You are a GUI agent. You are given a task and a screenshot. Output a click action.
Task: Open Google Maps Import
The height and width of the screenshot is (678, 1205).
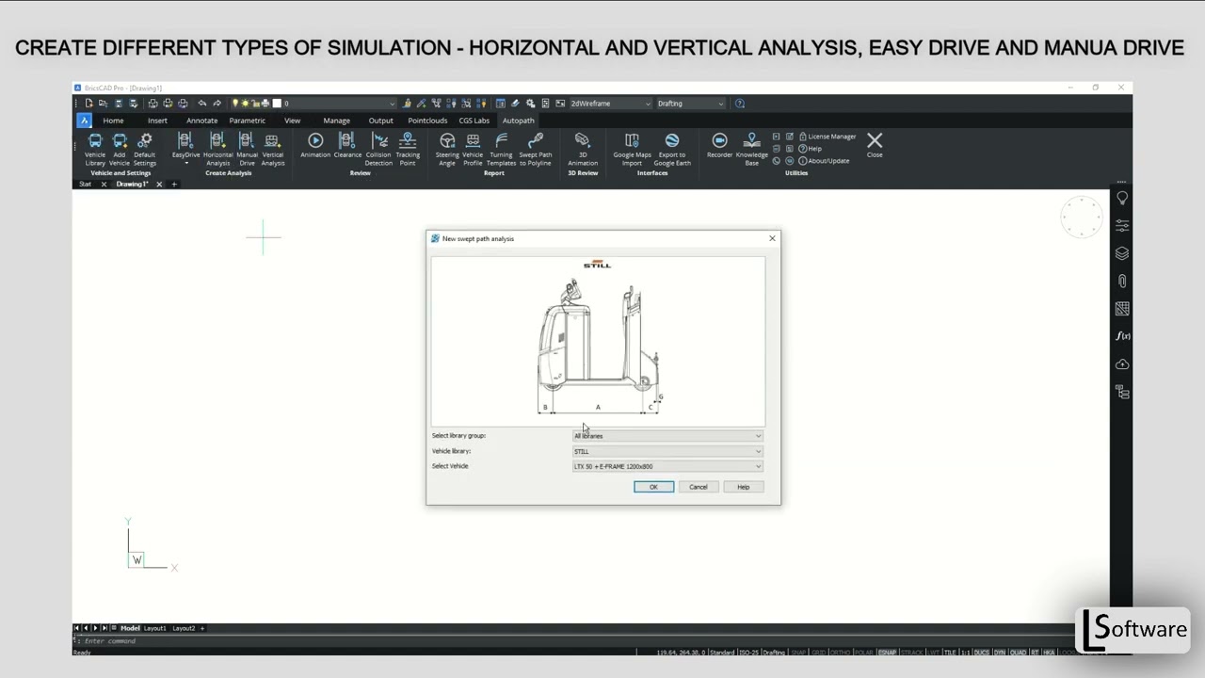[632, 149]
